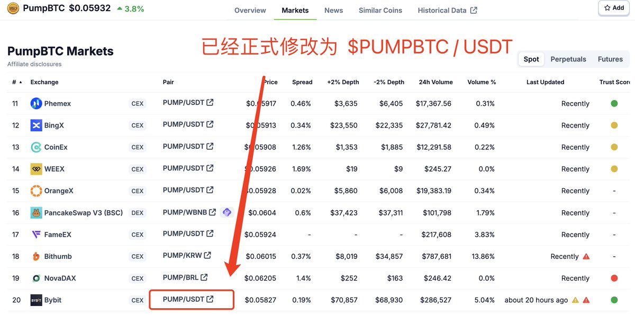The width and height of the screenshot is (635, 315).
Task: Open the News tab
Action: click(334, 10)
